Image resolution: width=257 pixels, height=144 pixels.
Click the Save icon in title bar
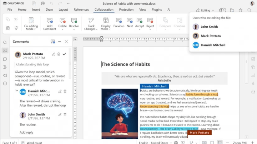pyautogui.click(x=34, y=4)
